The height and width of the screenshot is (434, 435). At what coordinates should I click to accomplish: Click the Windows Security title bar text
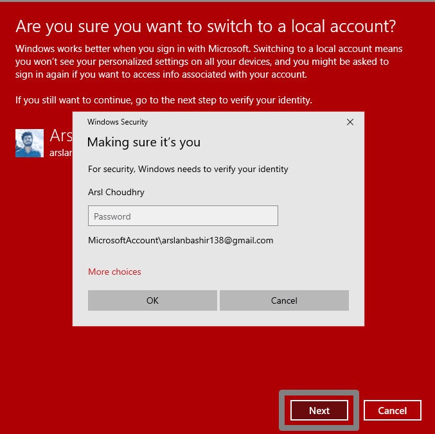pyautogui.click(x=118, y=122)
